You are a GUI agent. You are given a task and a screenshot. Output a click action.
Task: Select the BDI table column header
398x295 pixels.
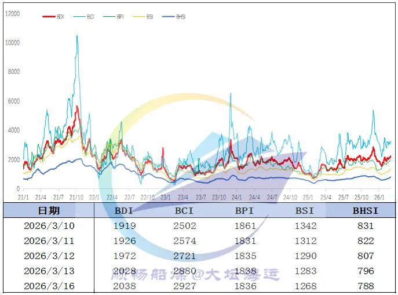(x=124, y=211)
